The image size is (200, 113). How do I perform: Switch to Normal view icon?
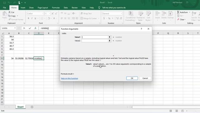pos(171,111)
